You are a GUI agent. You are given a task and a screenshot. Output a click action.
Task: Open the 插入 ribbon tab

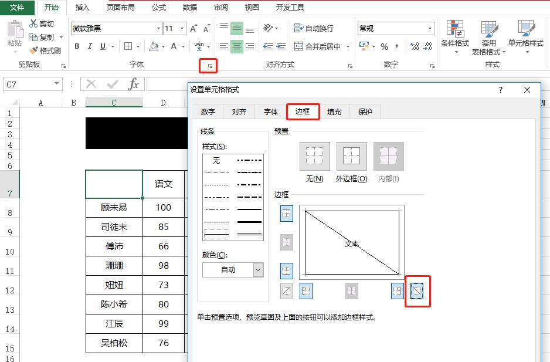(x=82, y=8)
